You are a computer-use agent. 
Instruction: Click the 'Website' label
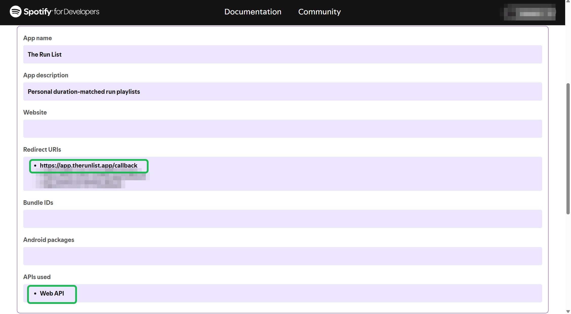point(35,113)
